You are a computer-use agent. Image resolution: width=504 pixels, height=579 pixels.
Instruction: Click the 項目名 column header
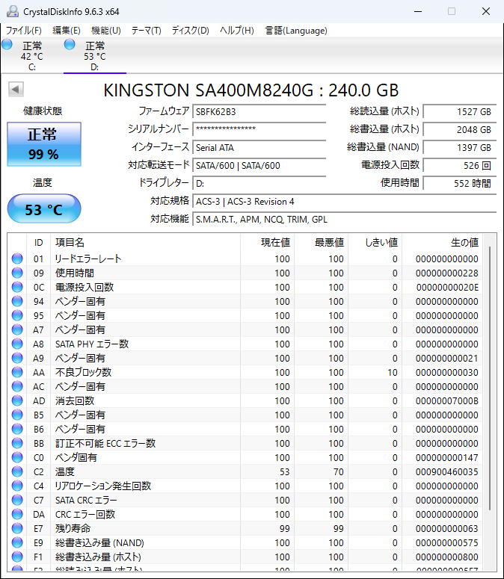(x=145, y=243)
